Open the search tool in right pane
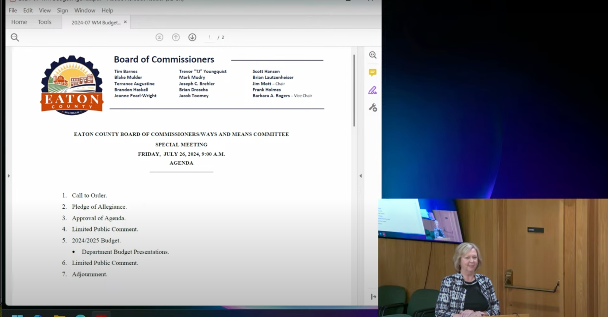Screen dimensions: 608x317 373,55
